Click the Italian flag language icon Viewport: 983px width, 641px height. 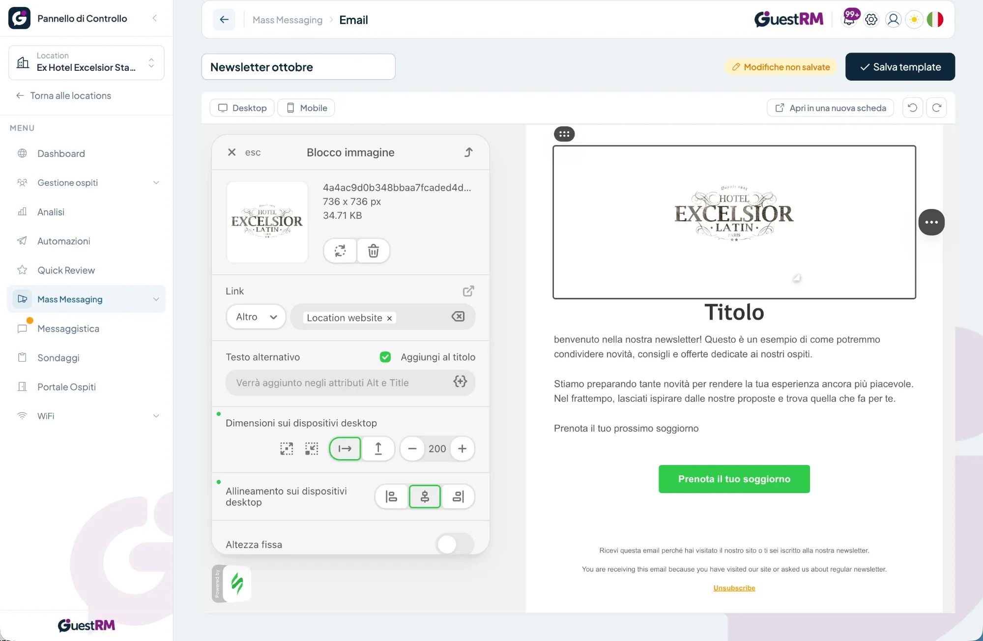tap(935, 20)
